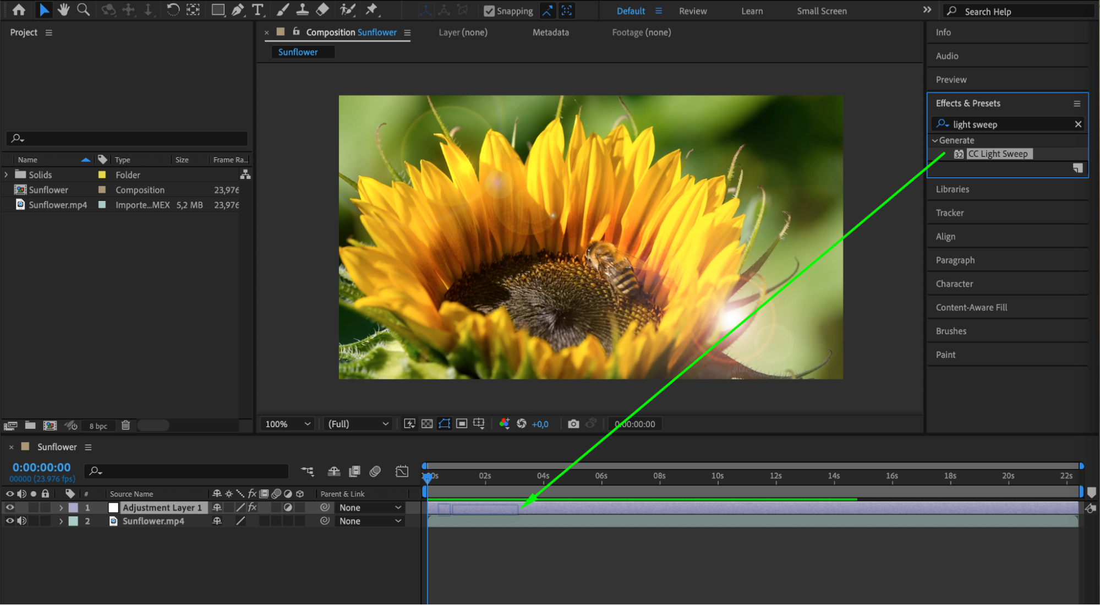The image size is (1100, 605).
Task: Click the snapshot camera icon
Action: (573, 423)
